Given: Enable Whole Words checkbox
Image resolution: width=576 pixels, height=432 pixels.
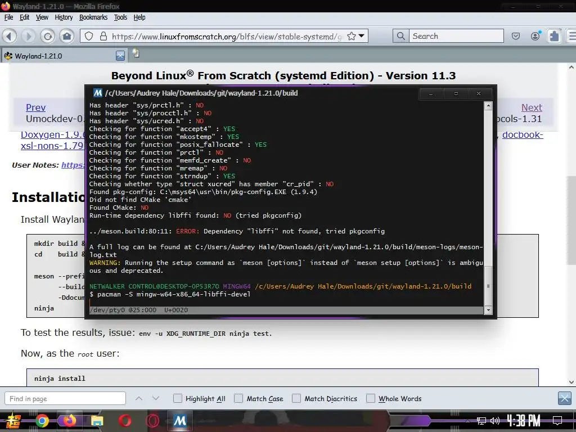Looking at the screenshot, I should (371, 398).
